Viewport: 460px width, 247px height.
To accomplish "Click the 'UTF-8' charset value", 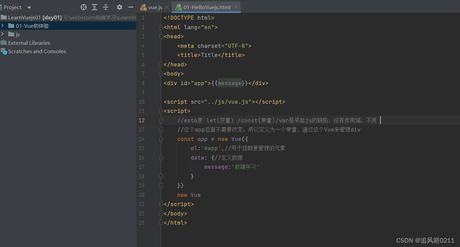I will pos(236,46).
